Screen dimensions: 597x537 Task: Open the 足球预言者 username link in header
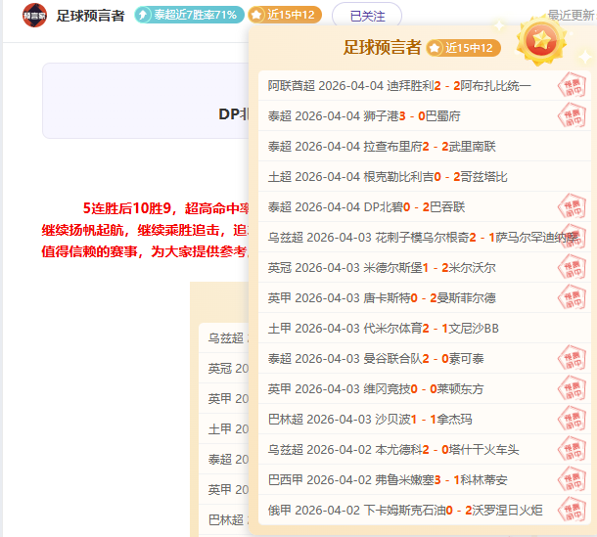tap(90, 16)
